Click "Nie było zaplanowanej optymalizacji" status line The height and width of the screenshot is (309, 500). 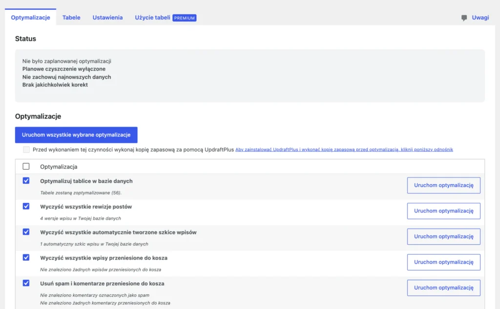click(66, 61)
